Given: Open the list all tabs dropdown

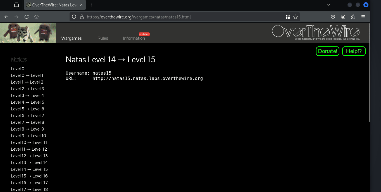Looking at the screenshot, I should click(x=329, y=5).
